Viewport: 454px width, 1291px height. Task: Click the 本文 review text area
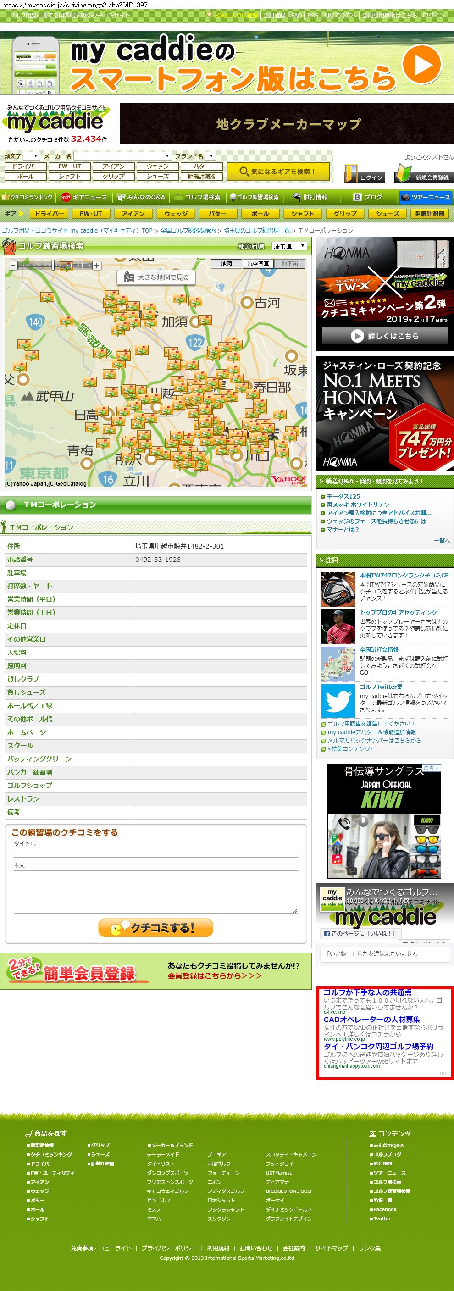click(x=156, y=892)
